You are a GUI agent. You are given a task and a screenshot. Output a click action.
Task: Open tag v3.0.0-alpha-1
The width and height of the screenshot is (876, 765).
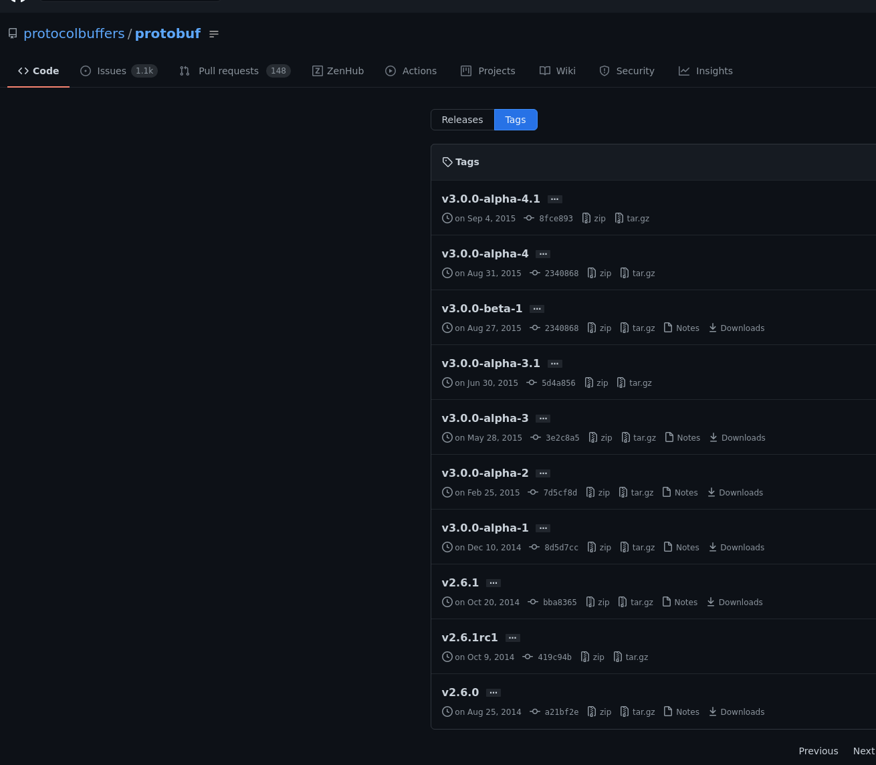pos(485,528)
